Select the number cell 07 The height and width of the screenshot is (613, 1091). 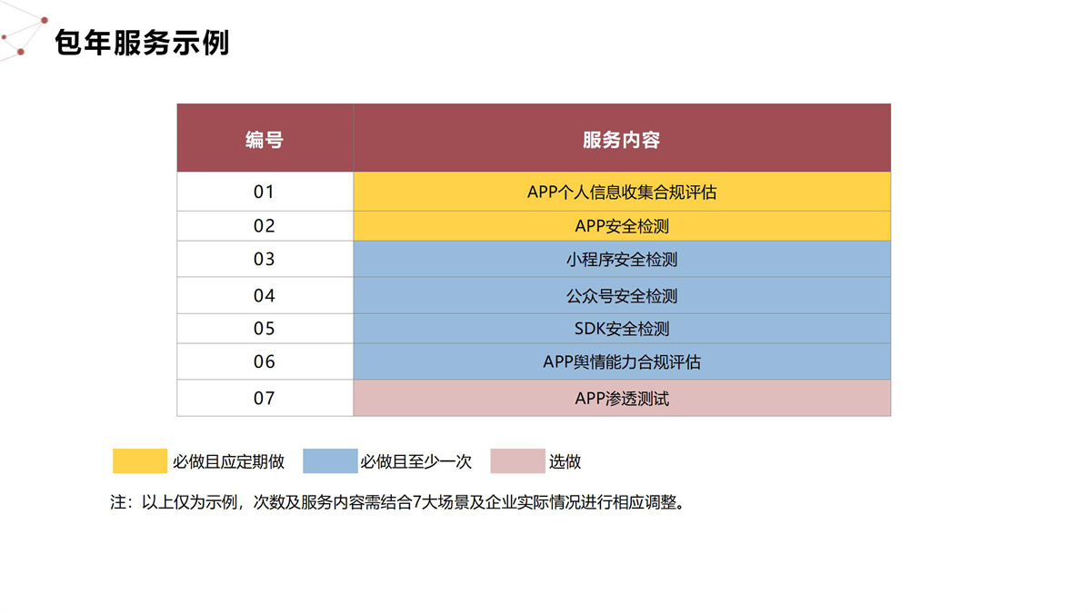coord(265,398)
